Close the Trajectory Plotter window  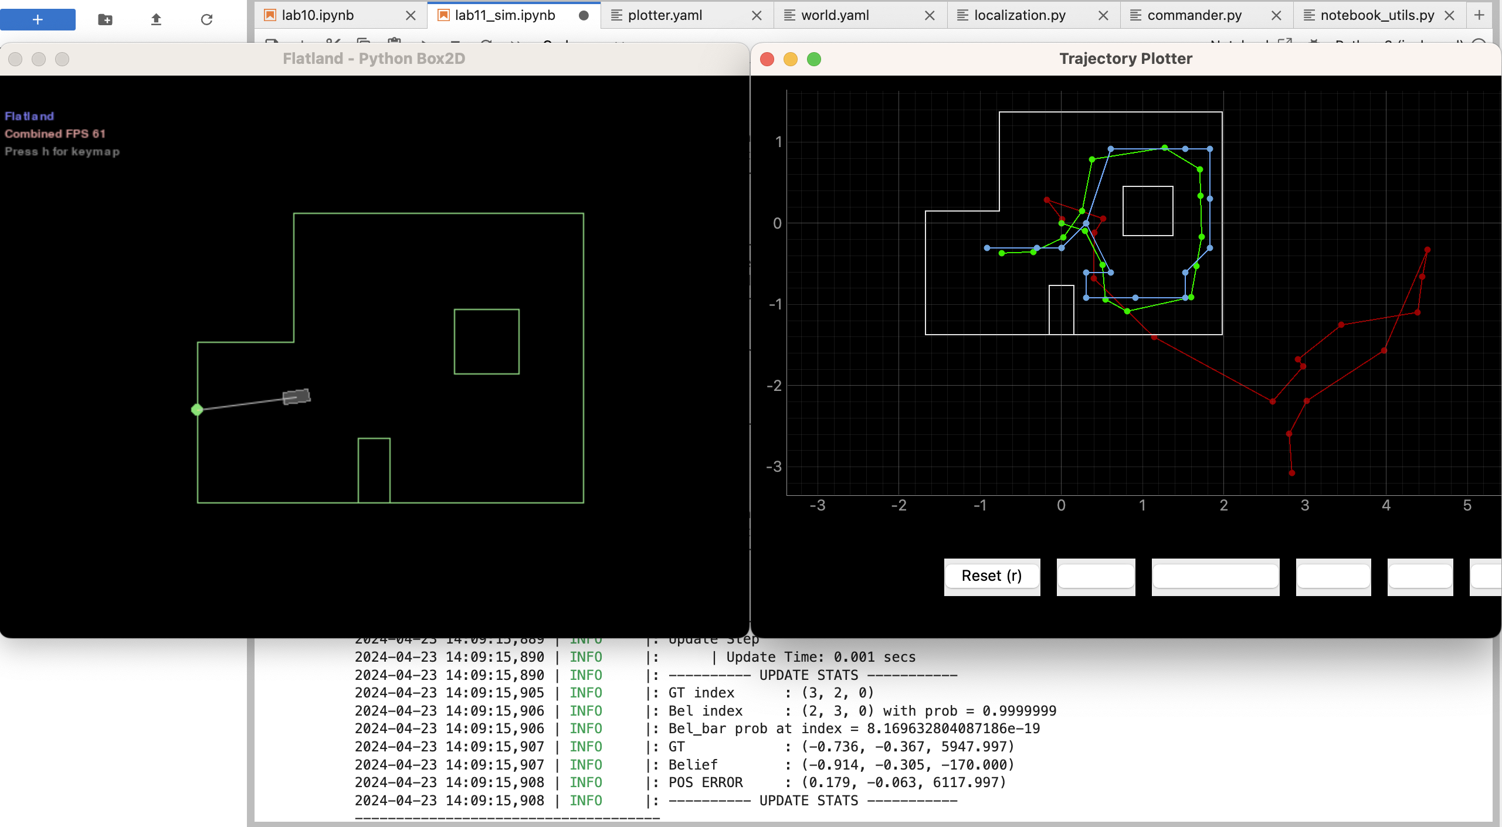[x=767, y=59]
